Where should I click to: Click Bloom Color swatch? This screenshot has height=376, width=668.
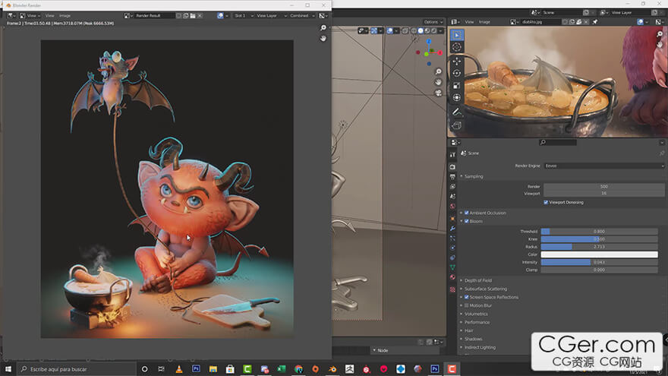pyautogui.click(x=599, y=254)
